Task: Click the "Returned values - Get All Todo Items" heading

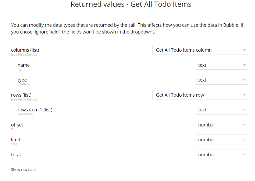Action: point(131,4)
